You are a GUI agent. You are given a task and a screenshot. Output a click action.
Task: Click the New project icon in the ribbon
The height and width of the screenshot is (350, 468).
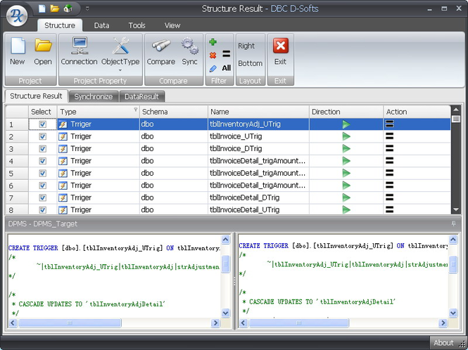(18, 46)
